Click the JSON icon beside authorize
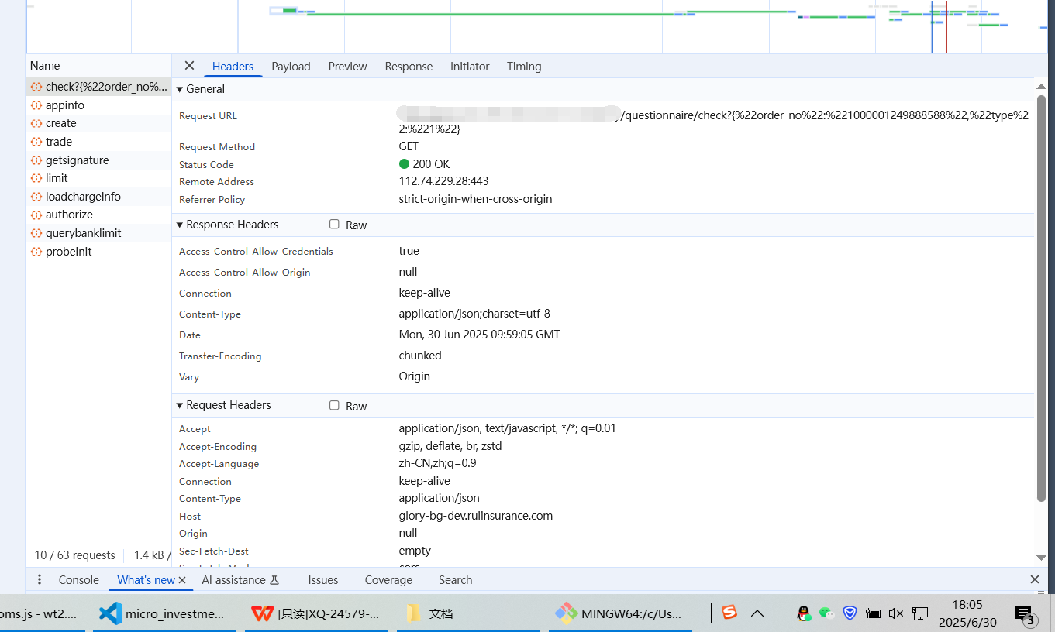This screenshot has height=632, width=1055. 36,215
